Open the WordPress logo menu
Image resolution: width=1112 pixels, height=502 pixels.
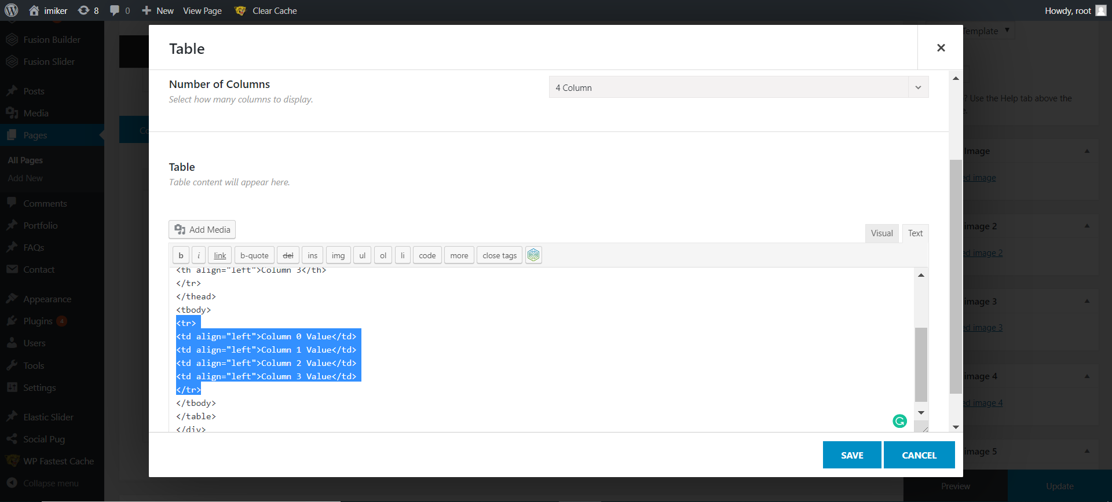coord(12,10)
